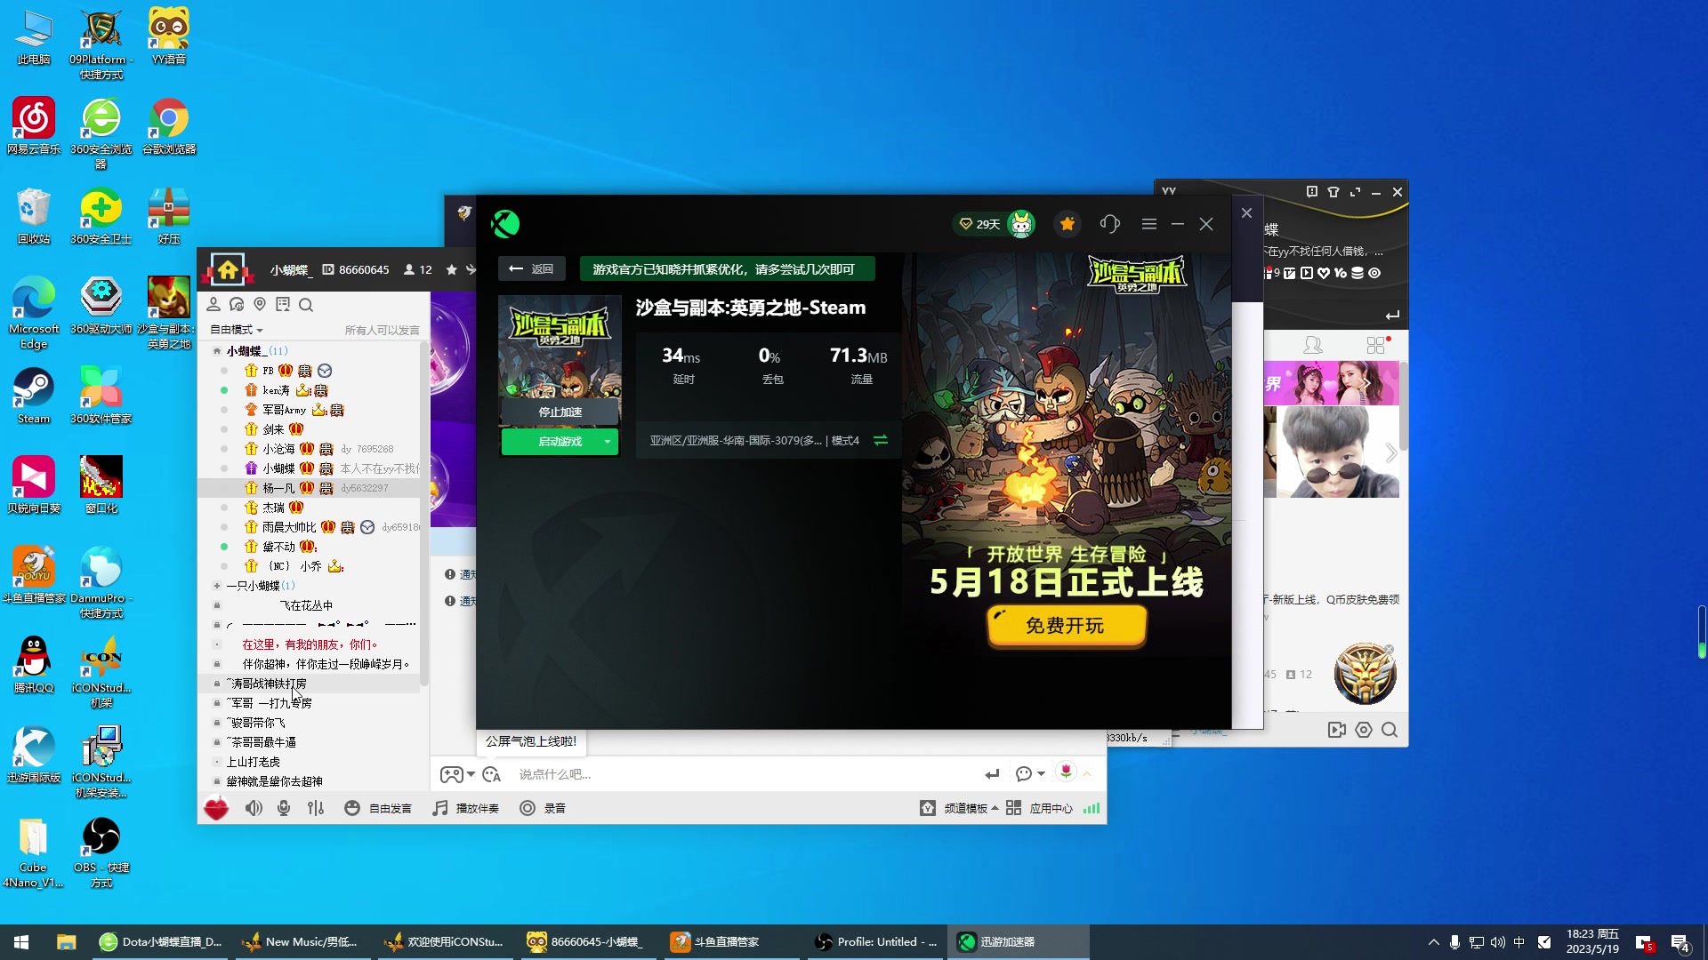The image size is (1708, 960).
Task: Click 播放伴奏 to play accompaniment
Action: (466, 808)
